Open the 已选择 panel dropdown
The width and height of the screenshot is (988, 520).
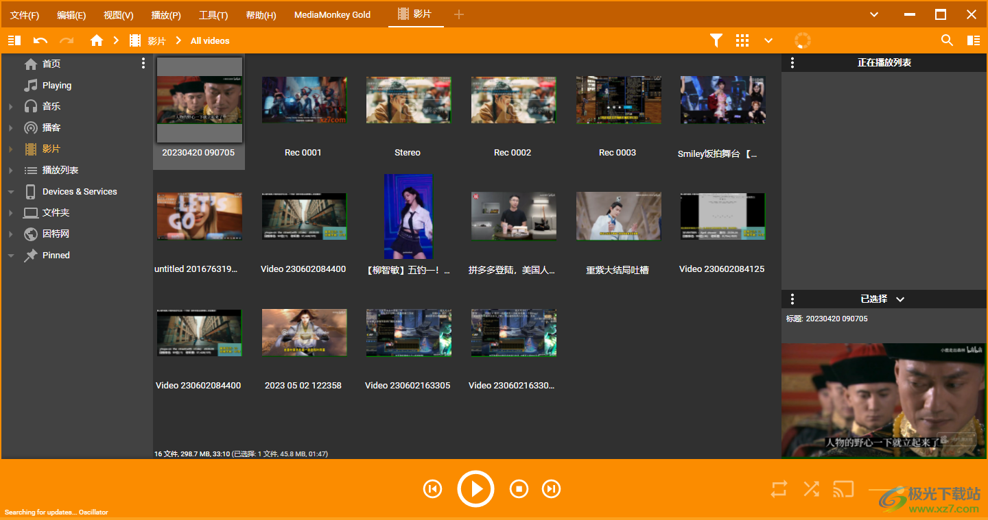click(x=900, y=299)
